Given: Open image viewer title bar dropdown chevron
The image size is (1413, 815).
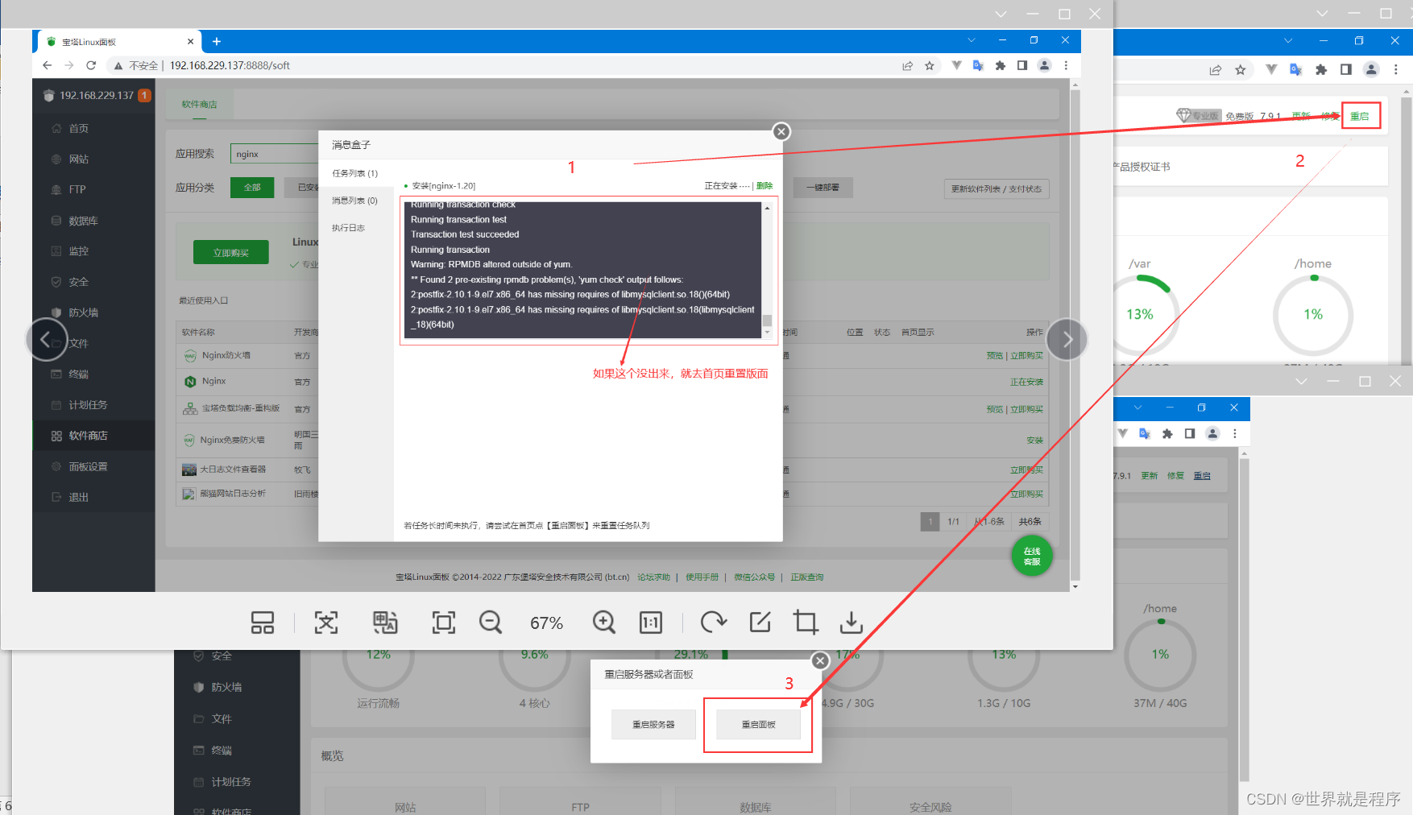Looking at the screenshot, I should [x=1001, y=14].
